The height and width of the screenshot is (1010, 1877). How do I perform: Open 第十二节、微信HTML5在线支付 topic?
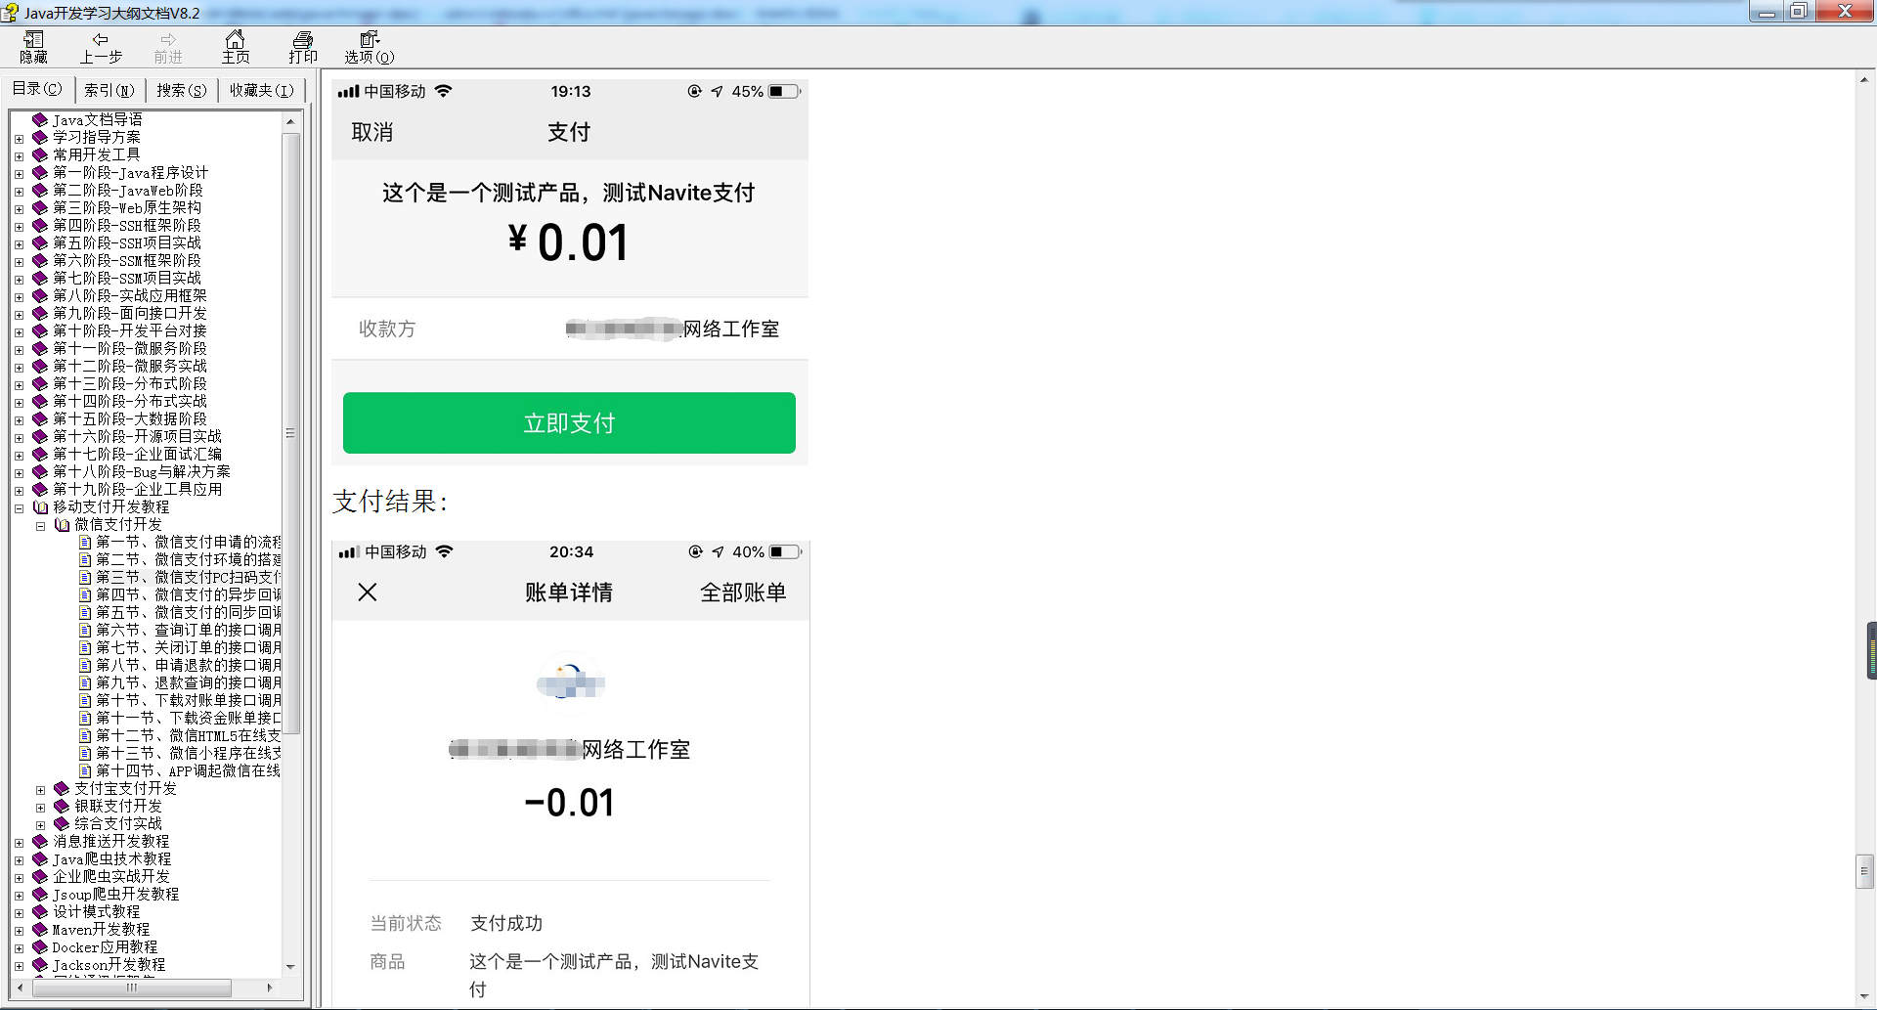[x=189, y=735]
